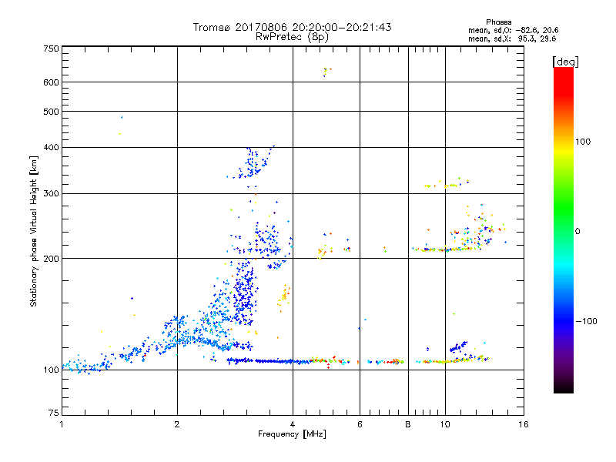This screenshot has width=616, height=462.
Task: Click the 'Phases' header label
Action: pos(498,22)
